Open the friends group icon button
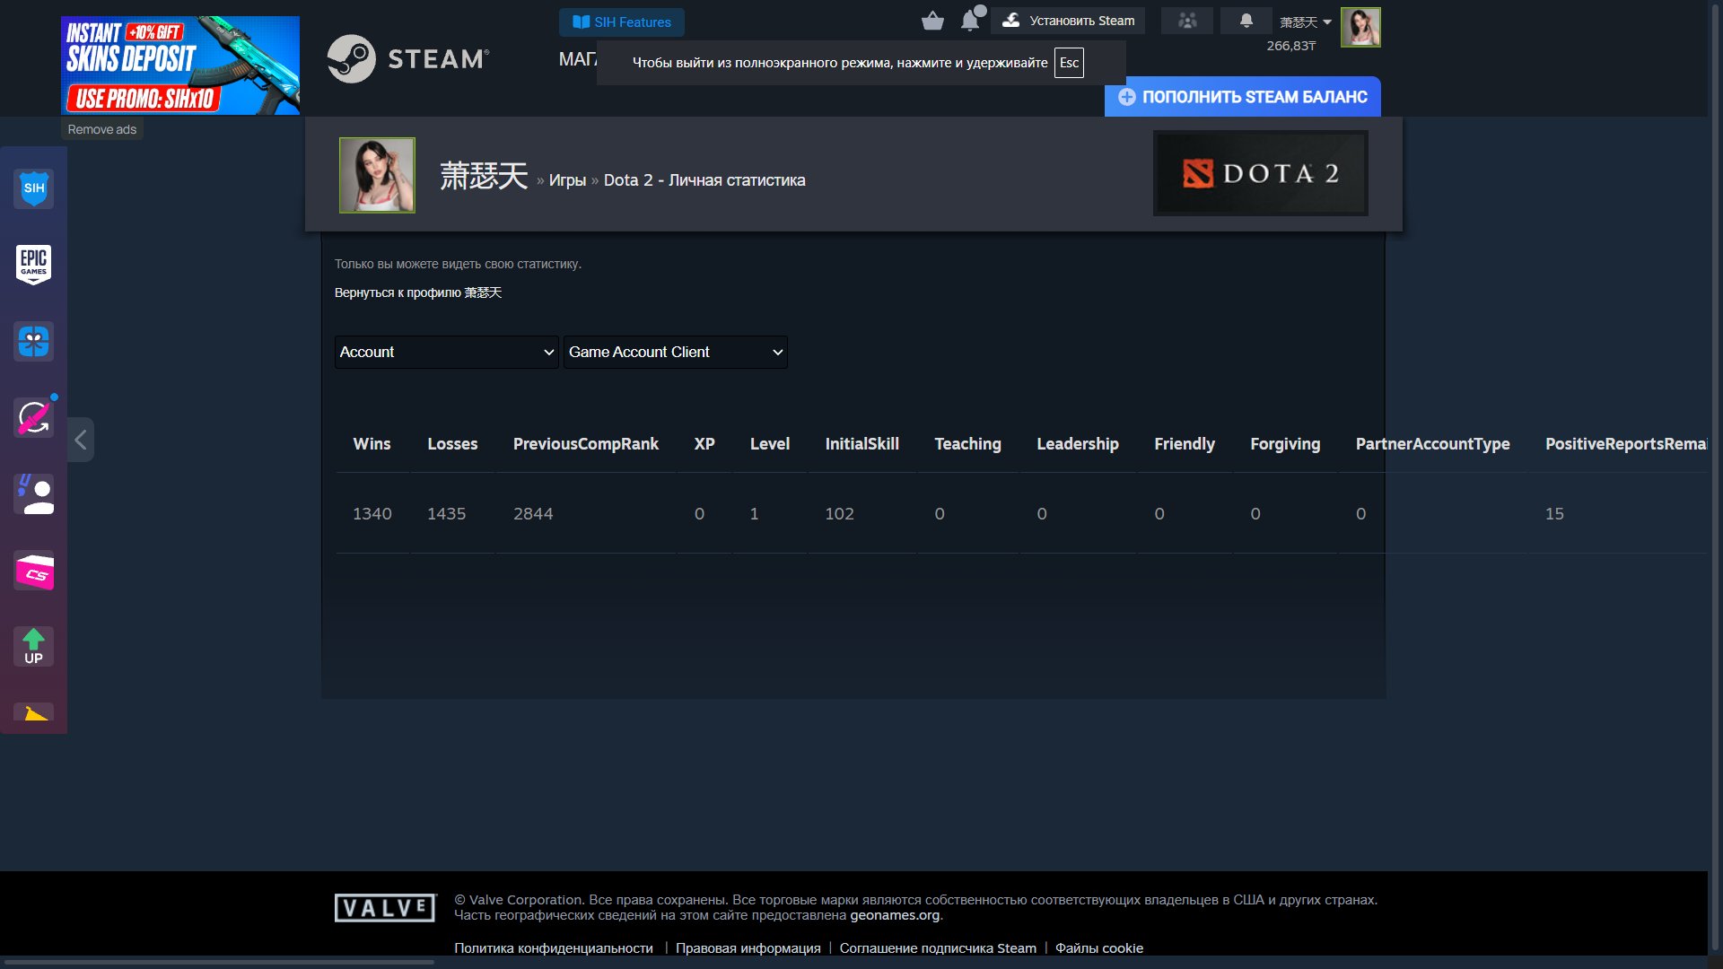The width and height of the screenshot is (1723, 969). [1187, 21]
